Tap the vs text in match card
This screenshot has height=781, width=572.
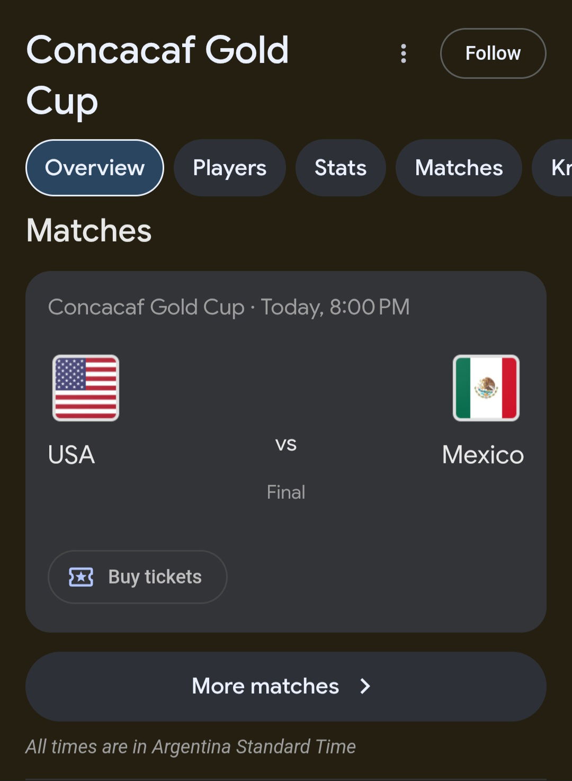(286, 444)
